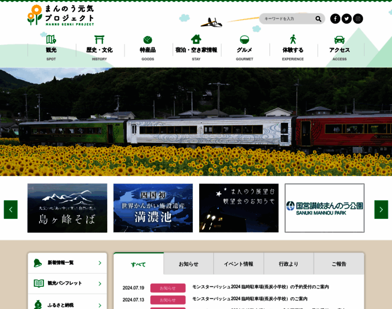Click the 2024.07.13 date text
392x309 pixels.
coord(133,300)
